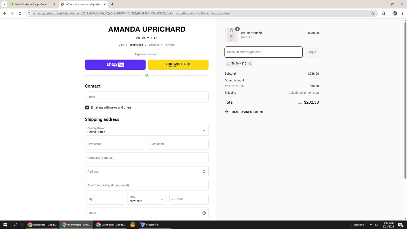
Task: Click the phone field help icon
Action: tap(204, 213)
